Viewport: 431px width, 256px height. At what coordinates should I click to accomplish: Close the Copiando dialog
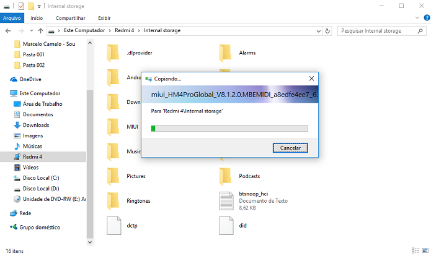[x=311, y=79]
